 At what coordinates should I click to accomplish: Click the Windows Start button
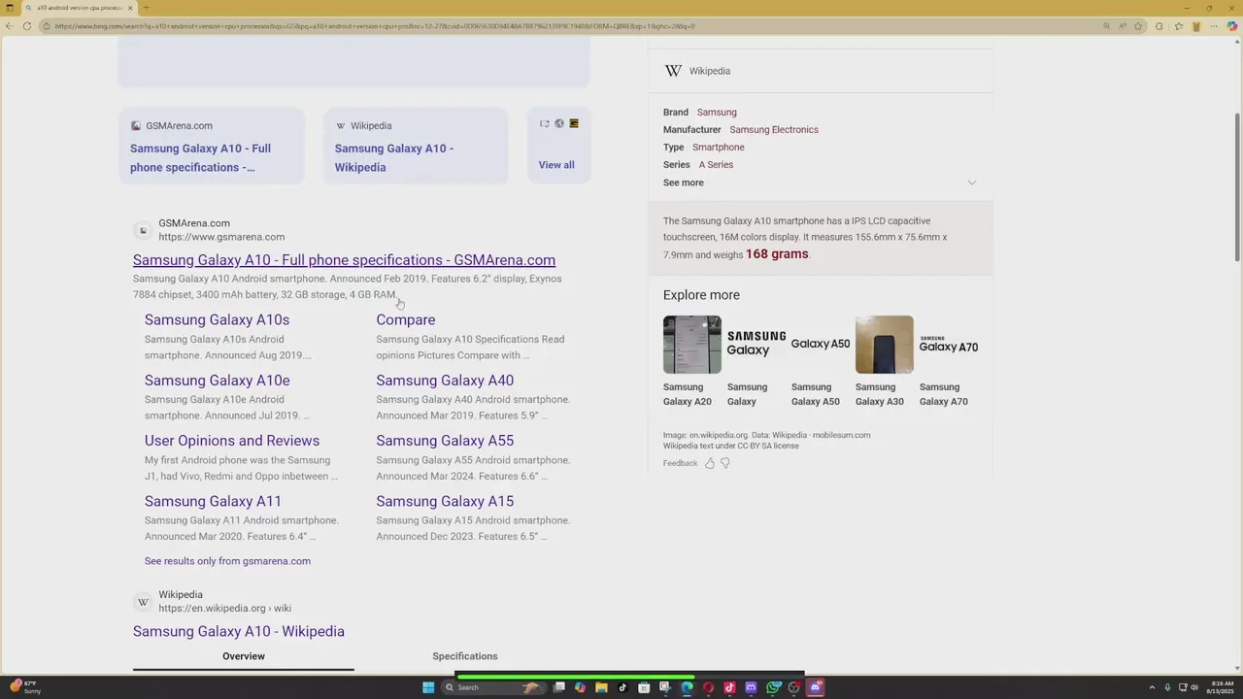tap(428, 687)
